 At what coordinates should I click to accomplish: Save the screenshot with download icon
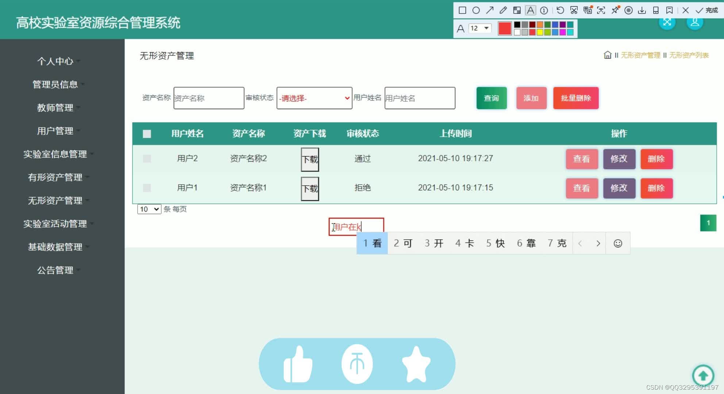(x=642, y=10)
